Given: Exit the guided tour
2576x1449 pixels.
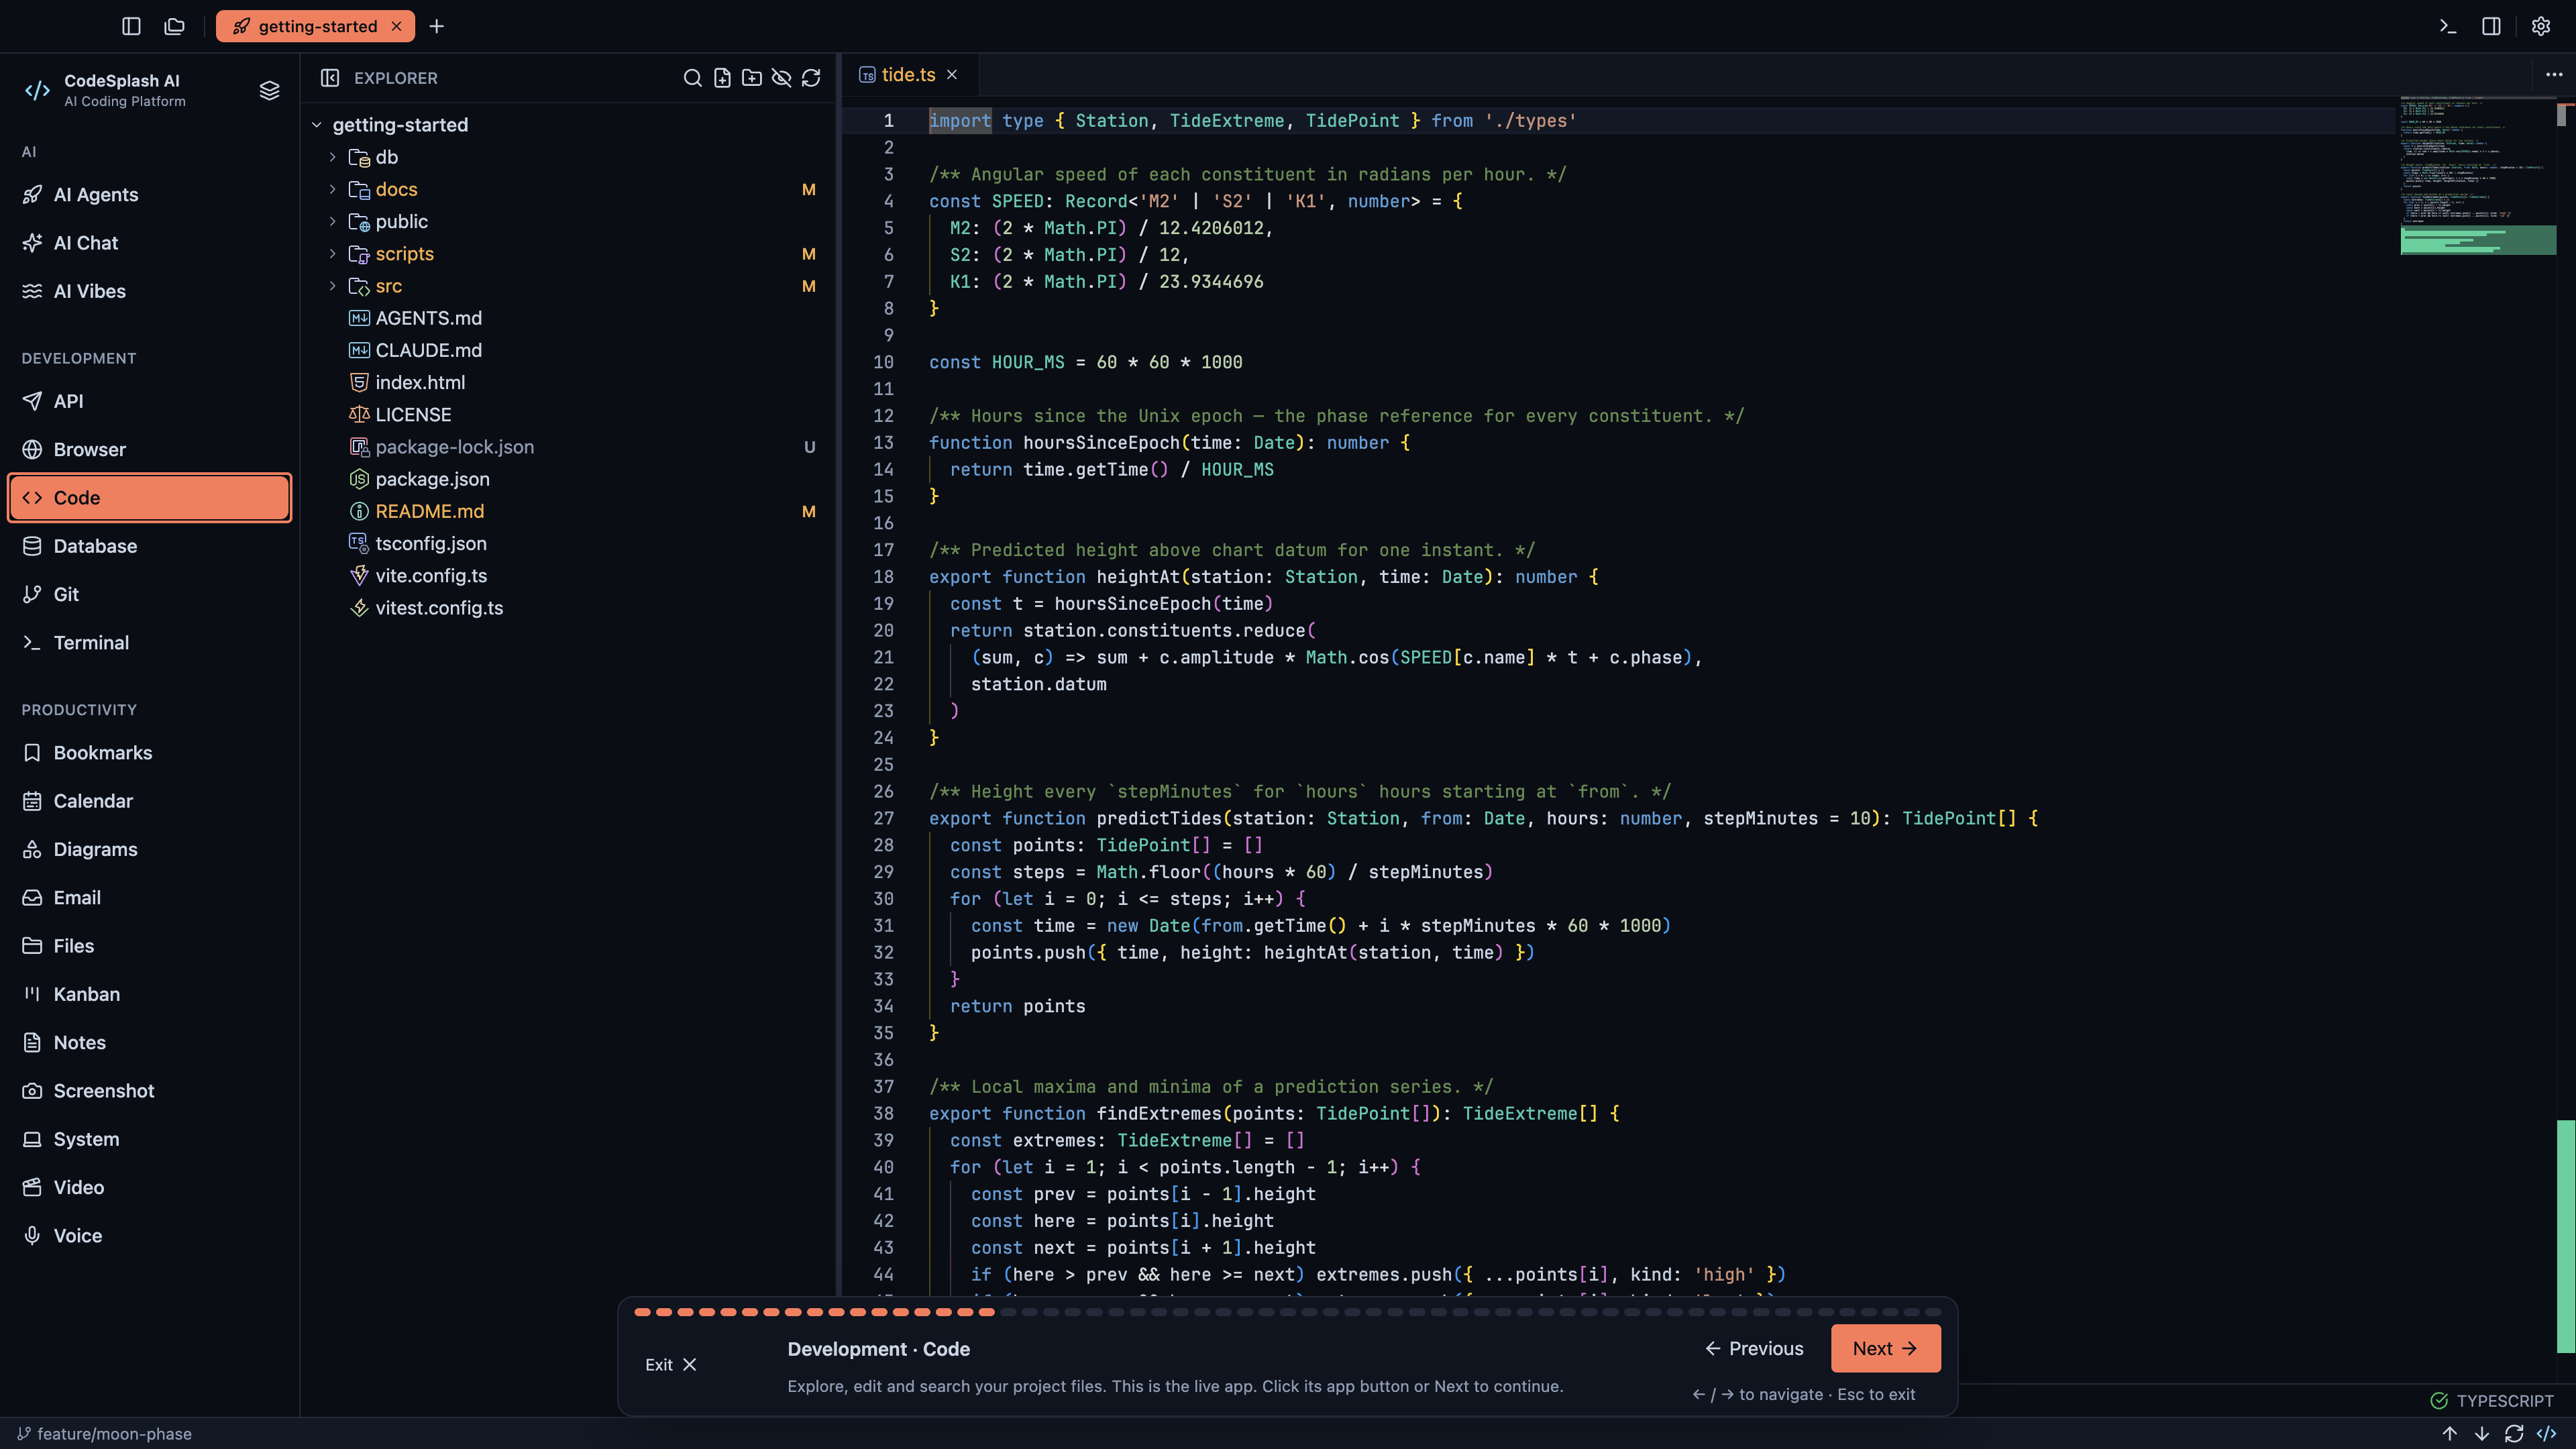Looking at the screenshot, I should pos(671,1364).
